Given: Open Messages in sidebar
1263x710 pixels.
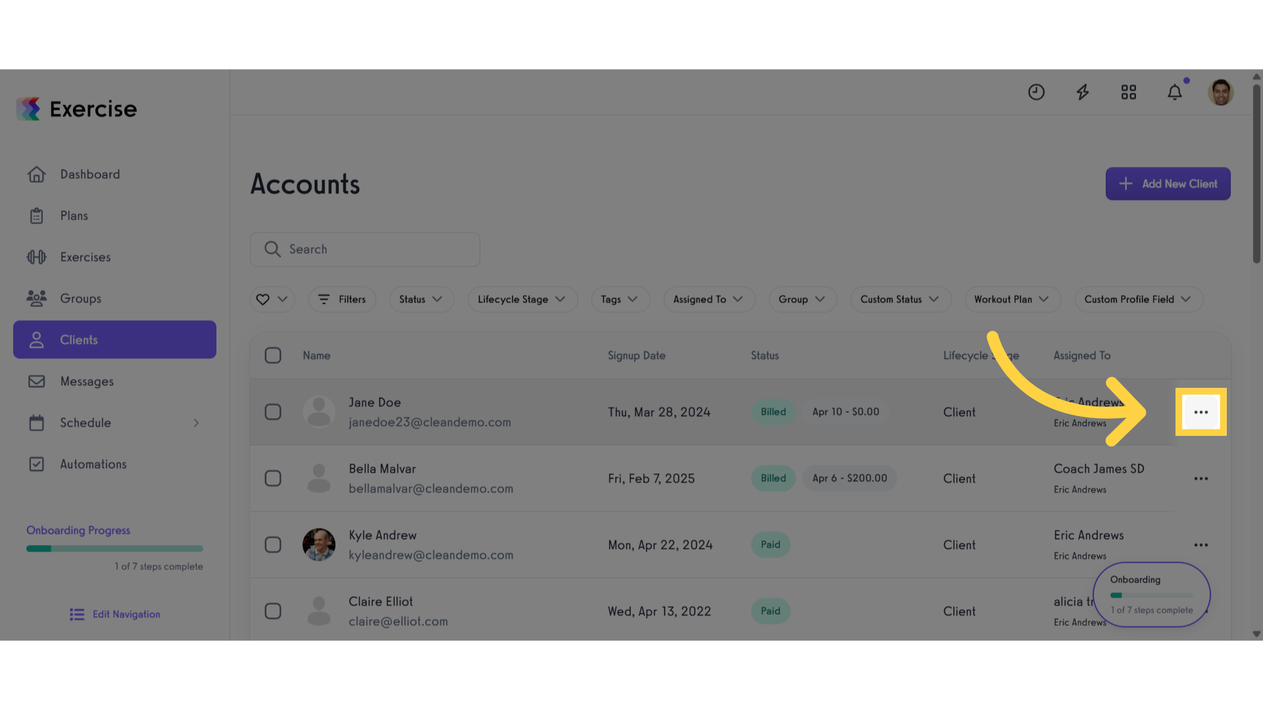Looking at the screenshot, I should click(114, 381).
